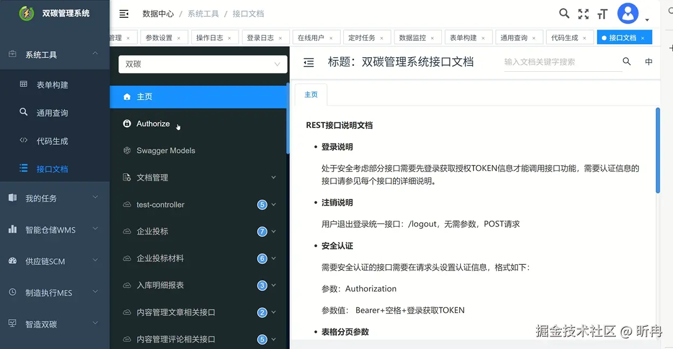Expand the 内容管理评论相关接口 group
Screen dimensions: 673x349
[x=198, y=339]
